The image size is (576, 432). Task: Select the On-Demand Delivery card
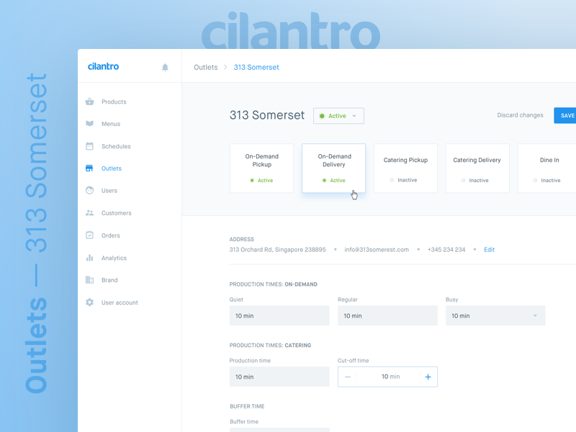[333, 168]
